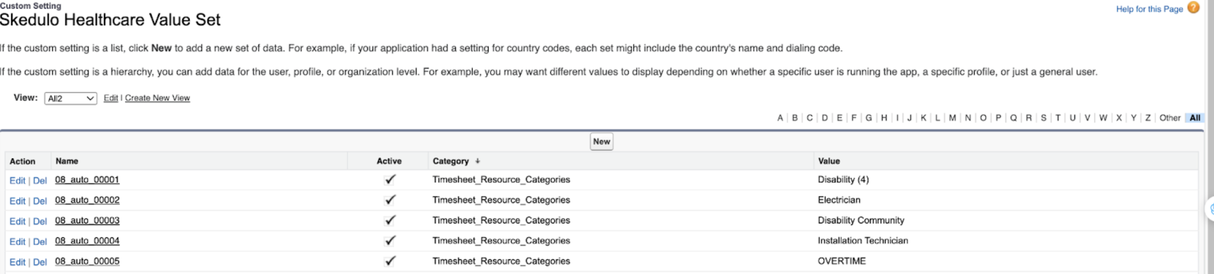
Task: Click Edit for 08_auto_00002
Action: (17, 201)
